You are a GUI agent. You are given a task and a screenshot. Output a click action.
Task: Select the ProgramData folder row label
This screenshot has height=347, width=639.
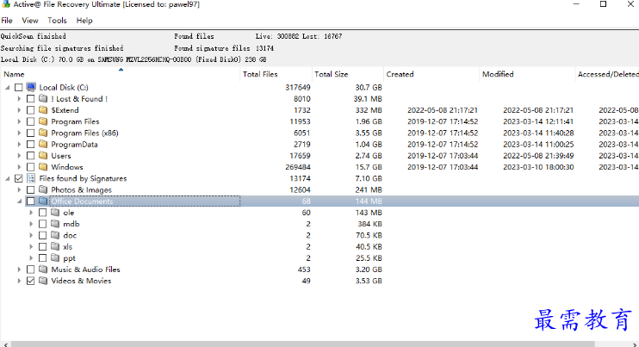tap(74, 144)
